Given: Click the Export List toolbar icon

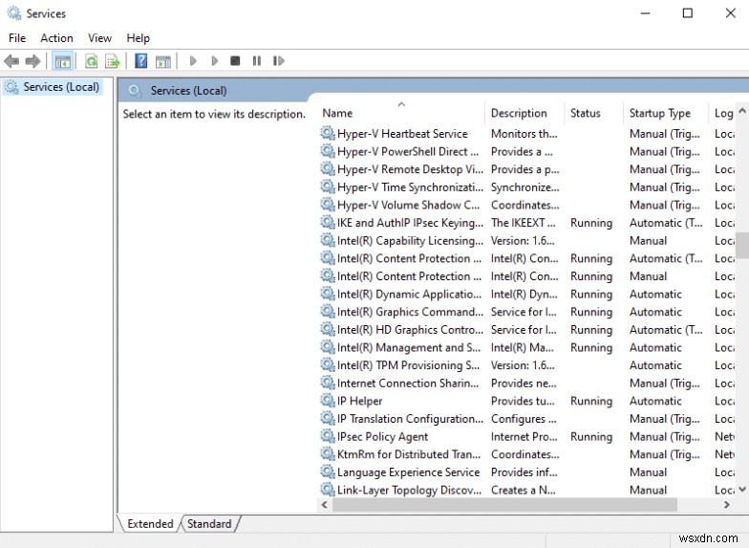Looking at the screenshot, I should click(113, 61).
